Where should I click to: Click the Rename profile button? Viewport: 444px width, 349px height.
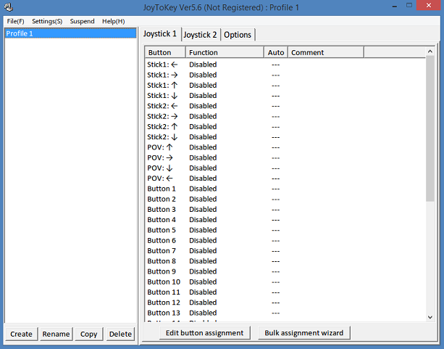pyautogui.click(x=56, y=334)
